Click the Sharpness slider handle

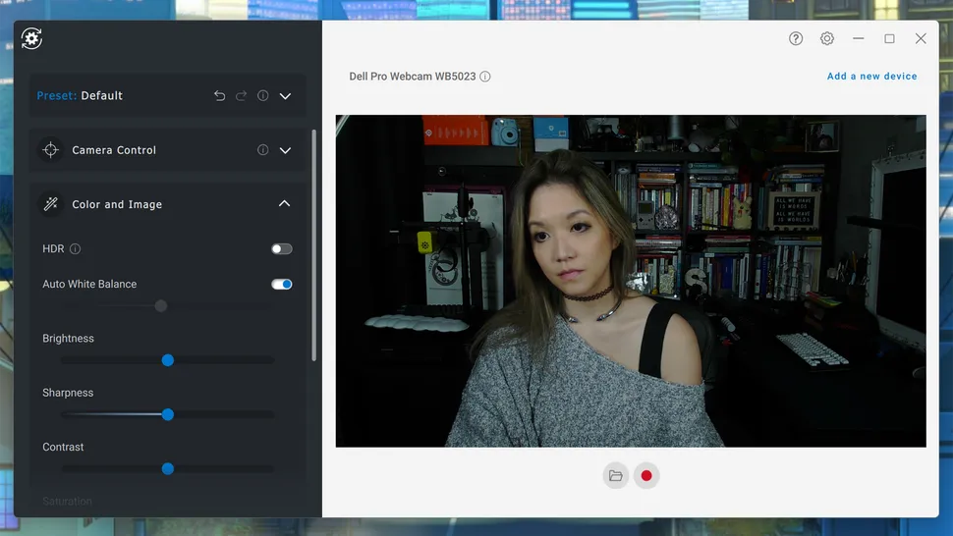(x=168, y=414)
